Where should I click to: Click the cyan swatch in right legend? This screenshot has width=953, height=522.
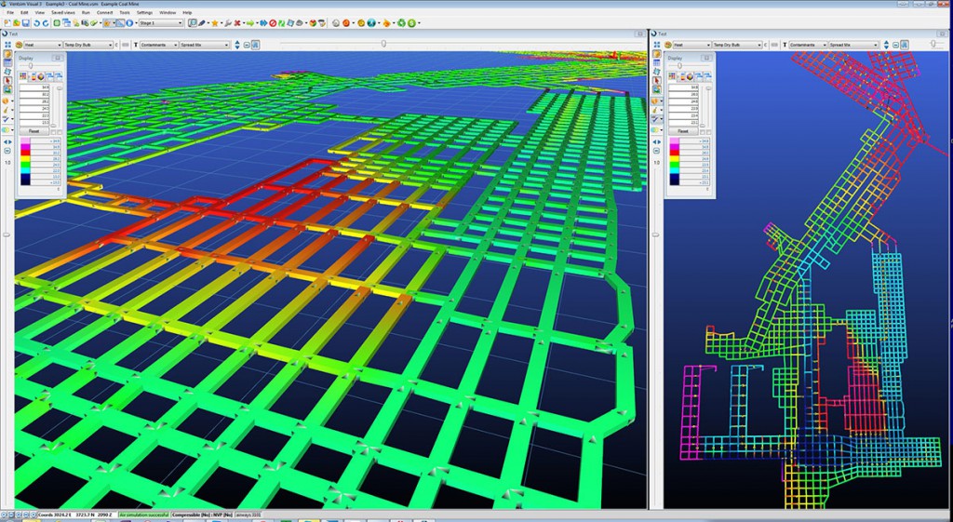click(675, 171)
